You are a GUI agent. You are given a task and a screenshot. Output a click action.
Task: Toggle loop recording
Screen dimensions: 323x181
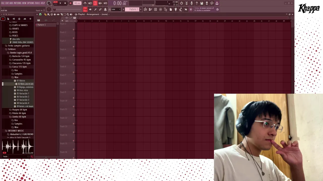tap(105, 3)
